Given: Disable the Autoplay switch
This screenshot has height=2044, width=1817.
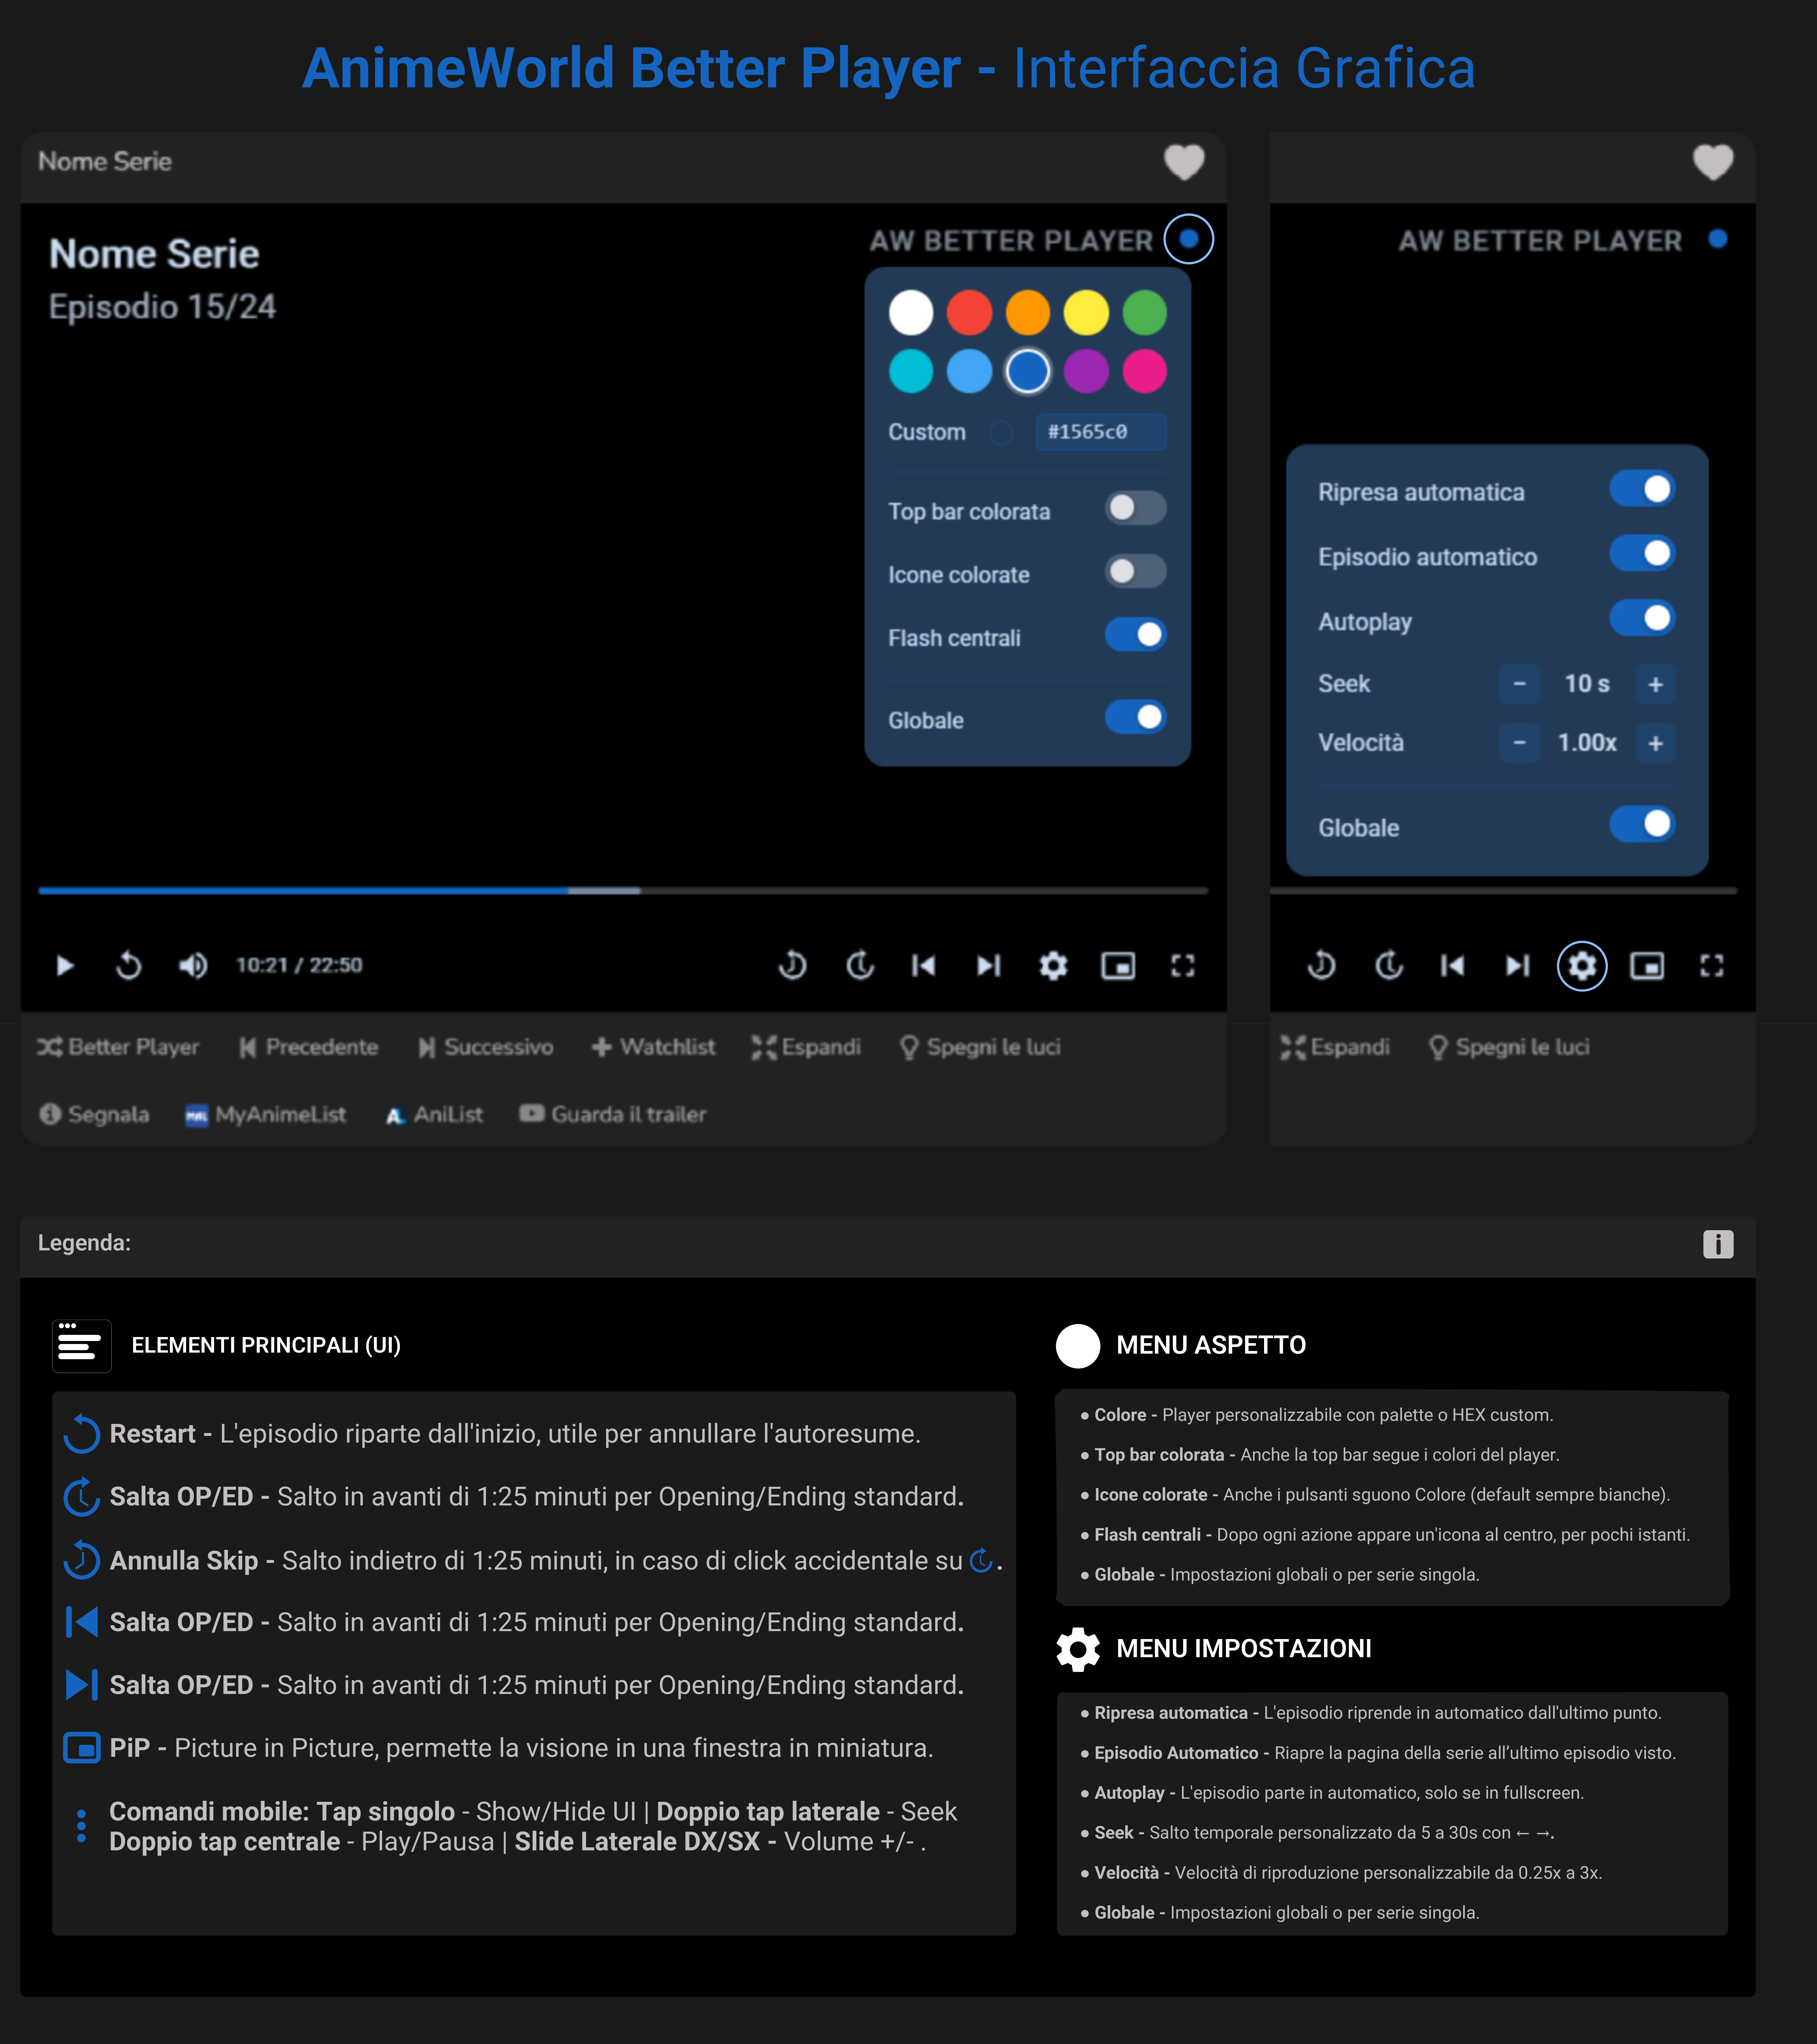Looking at the screenshot, I should point(1642,618).
